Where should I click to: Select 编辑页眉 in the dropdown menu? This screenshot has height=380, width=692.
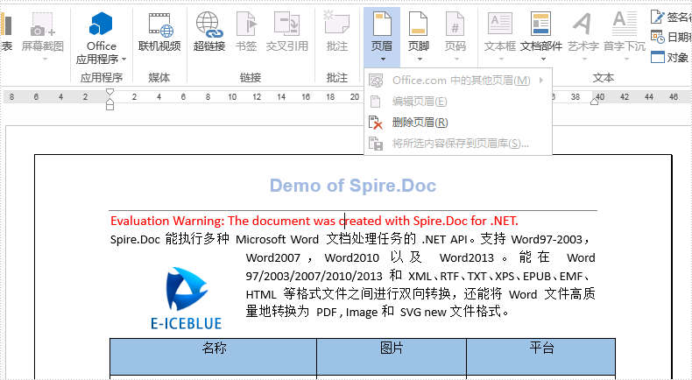(x=420, y=102)
